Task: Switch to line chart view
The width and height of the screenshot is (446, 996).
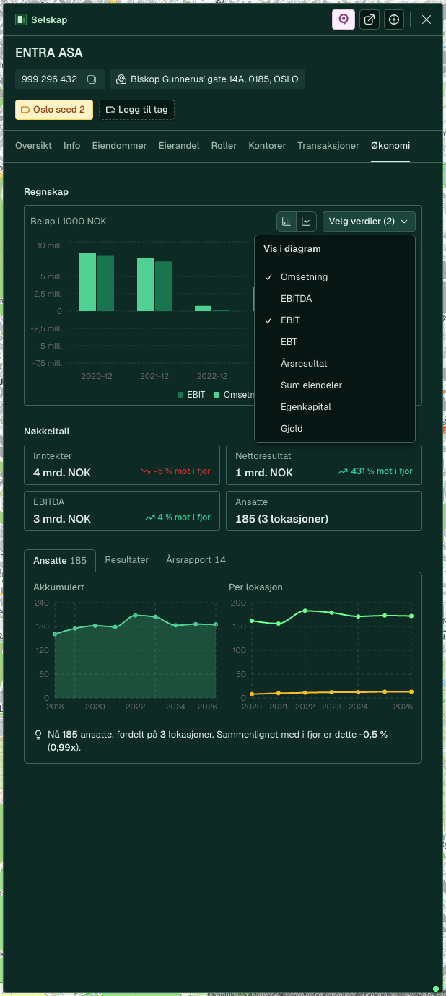Action: point(307,222)
